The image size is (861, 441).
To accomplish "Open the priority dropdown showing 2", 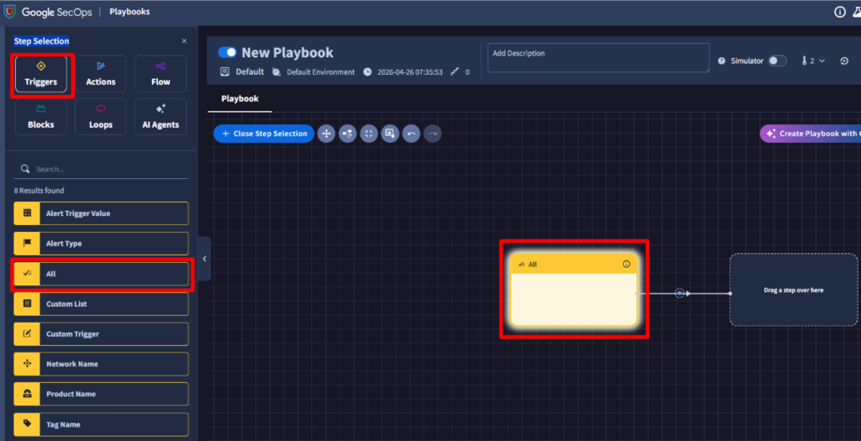I will [813, 60].
